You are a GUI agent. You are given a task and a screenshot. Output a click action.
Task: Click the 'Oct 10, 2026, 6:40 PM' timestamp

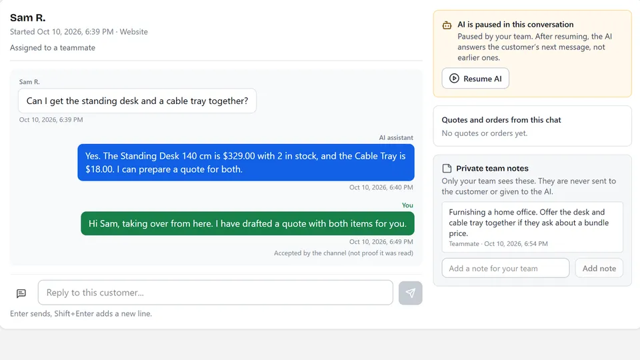coord(381,187)
